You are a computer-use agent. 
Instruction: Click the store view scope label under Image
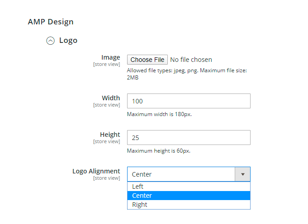coord(107,64)
